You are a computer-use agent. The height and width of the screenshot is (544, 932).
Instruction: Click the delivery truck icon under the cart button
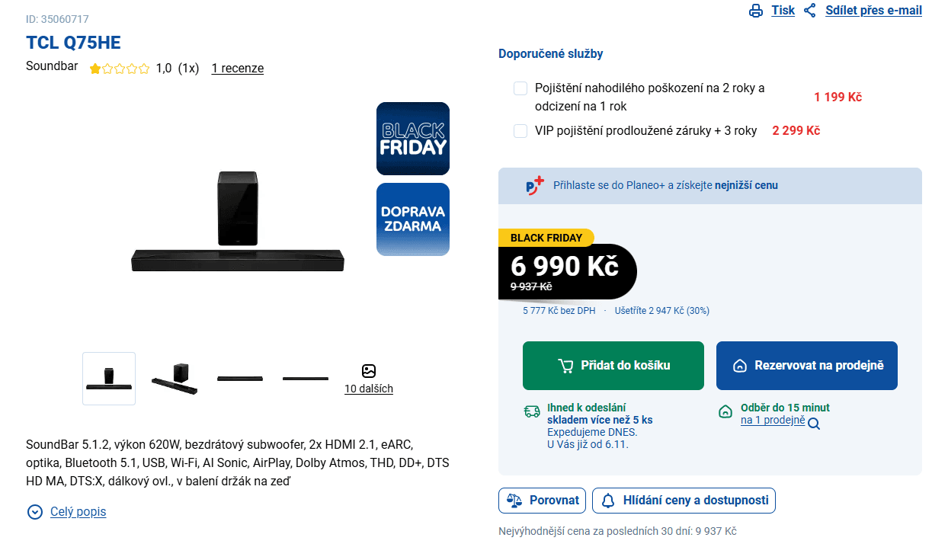coord(532,411)
